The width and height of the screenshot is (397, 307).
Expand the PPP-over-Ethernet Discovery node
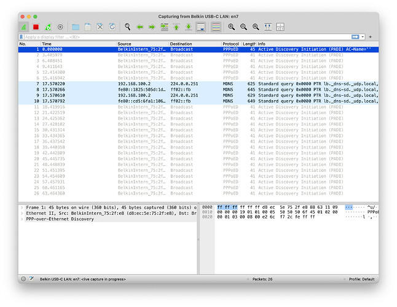(x=22, y=219)
